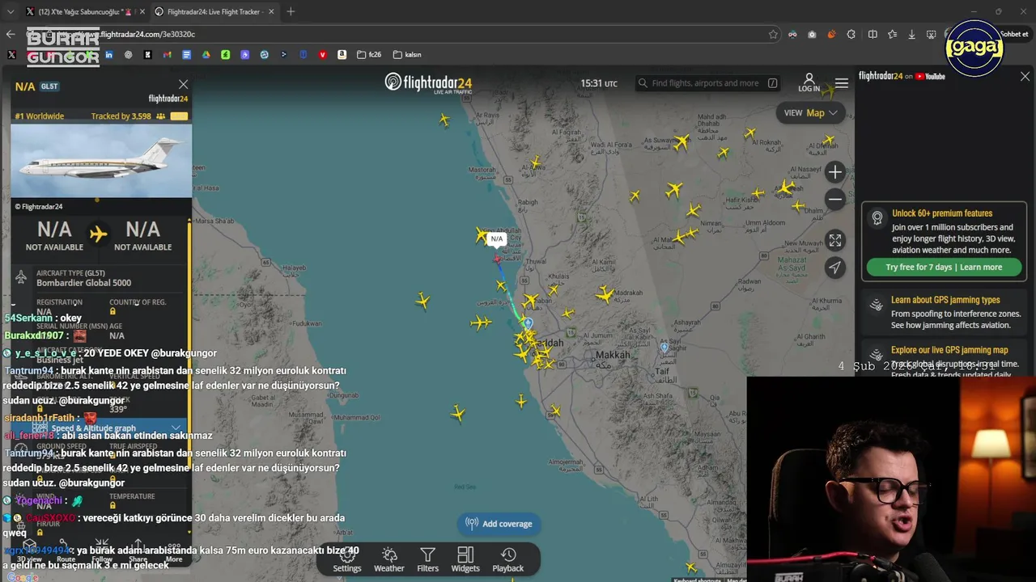Open the red V bookmark

pyautogui.click(x=322, y=55)
